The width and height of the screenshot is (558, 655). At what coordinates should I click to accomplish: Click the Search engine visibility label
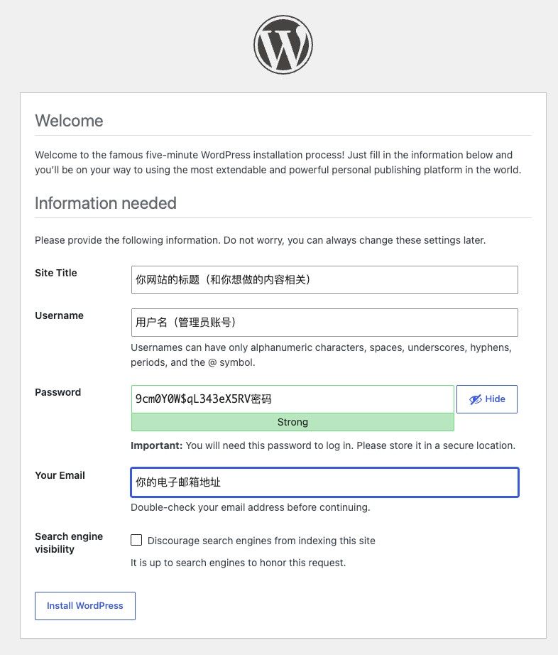[69, 543]
